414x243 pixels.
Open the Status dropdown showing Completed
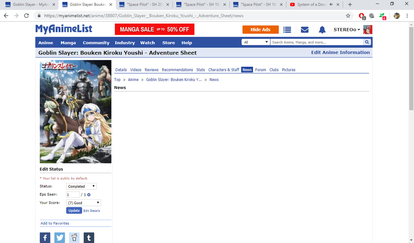coord(82,186)
